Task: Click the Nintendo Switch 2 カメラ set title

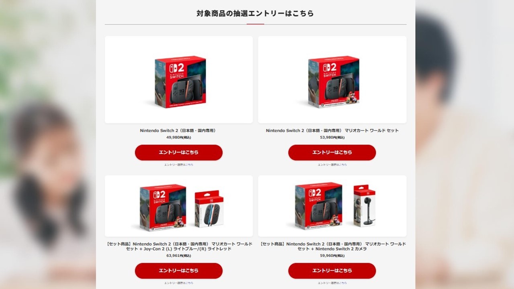Action: pyautogui.click(x=332, y=246)
